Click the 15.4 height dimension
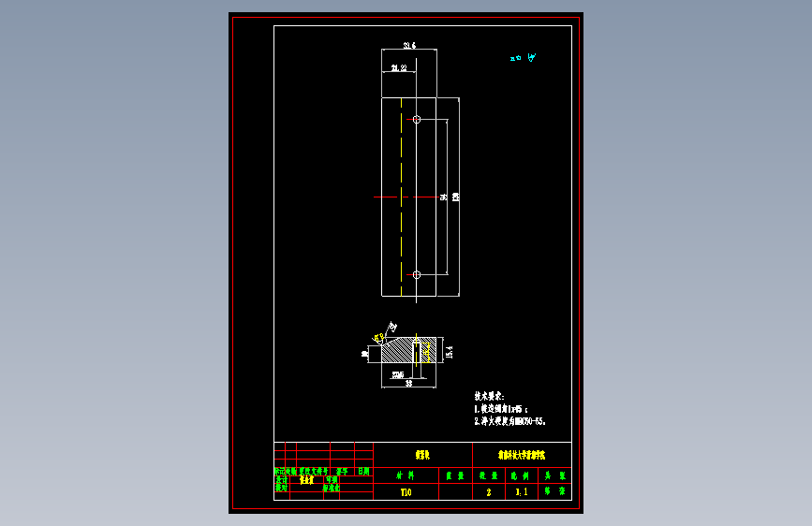The height and width of the screenshot is (526, 812). pos(449,352)
